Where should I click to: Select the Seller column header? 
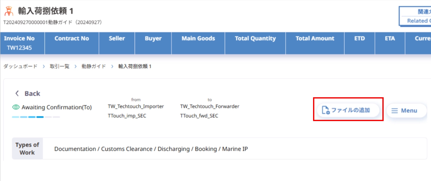click(117, 43)
